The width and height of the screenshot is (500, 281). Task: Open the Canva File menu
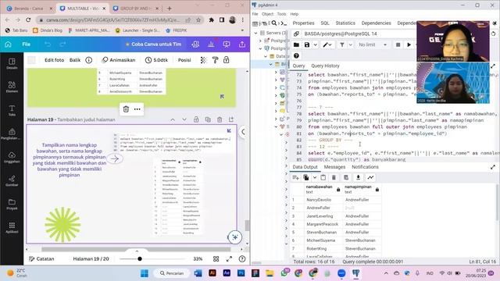point(26,44)
